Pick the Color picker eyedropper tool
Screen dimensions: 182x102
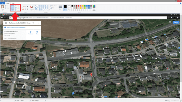coord(25,9)
